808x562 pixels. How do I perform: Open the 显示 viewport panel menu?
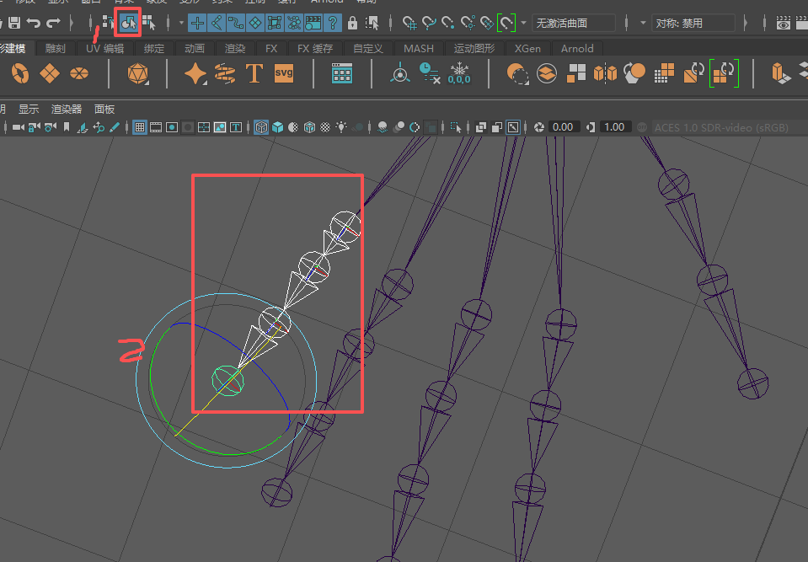click(x=29, y=110)
